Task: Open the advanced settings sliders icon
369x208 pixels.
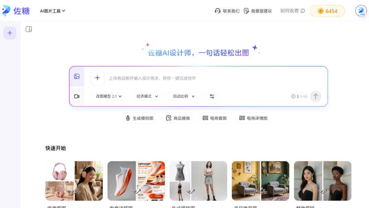Action: pos(212,96)
